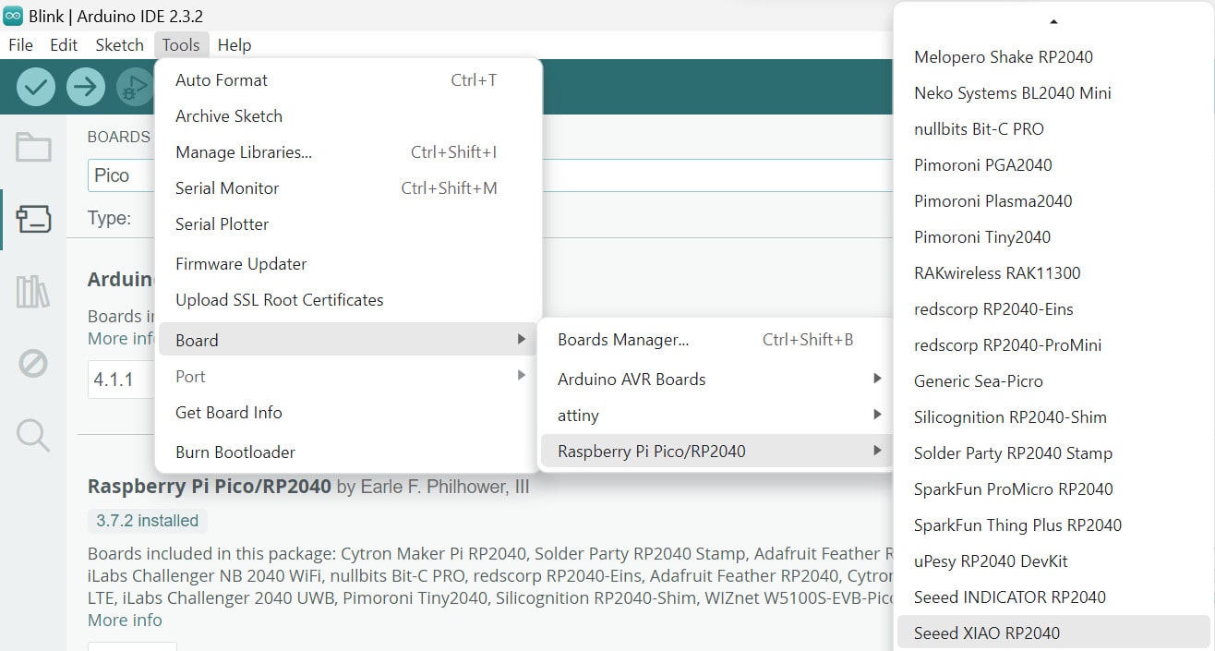Click the 3.7.2 installed badge
This screenshot has width=1215, height=651.
[x=148, y=521]
